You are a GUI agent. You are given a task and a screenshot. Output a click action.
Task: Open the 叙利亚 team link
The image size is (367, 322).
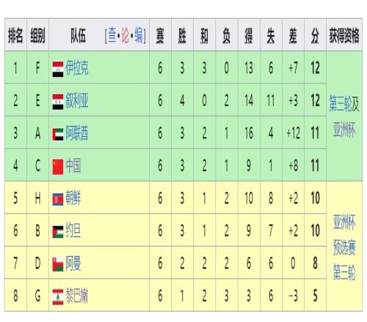pos(77,100)
